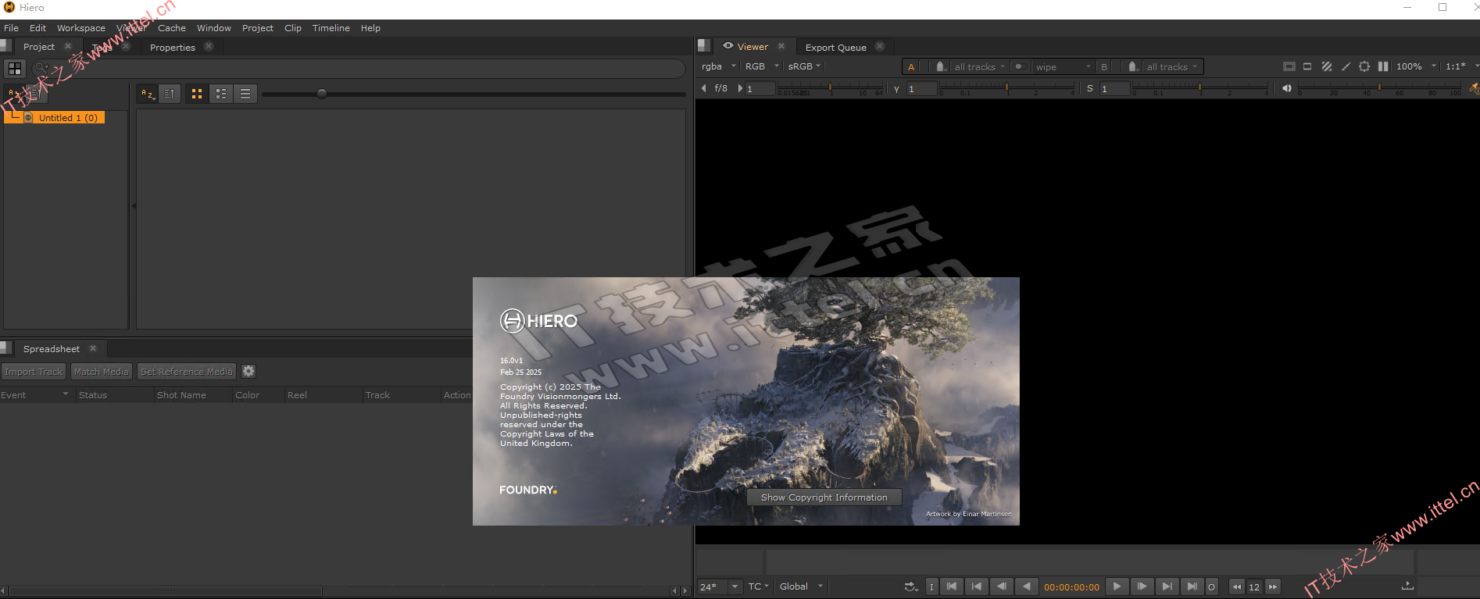Step forward one frame

click(1142, 587)
